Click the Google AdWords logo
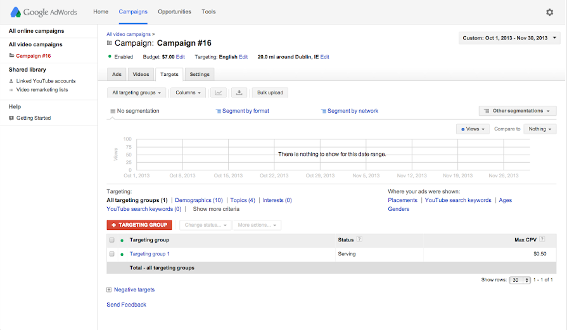 click(x=44, y=12)
